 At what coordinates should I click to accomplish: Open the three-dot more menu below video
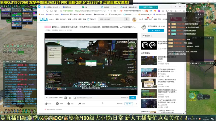coord(137,104)
